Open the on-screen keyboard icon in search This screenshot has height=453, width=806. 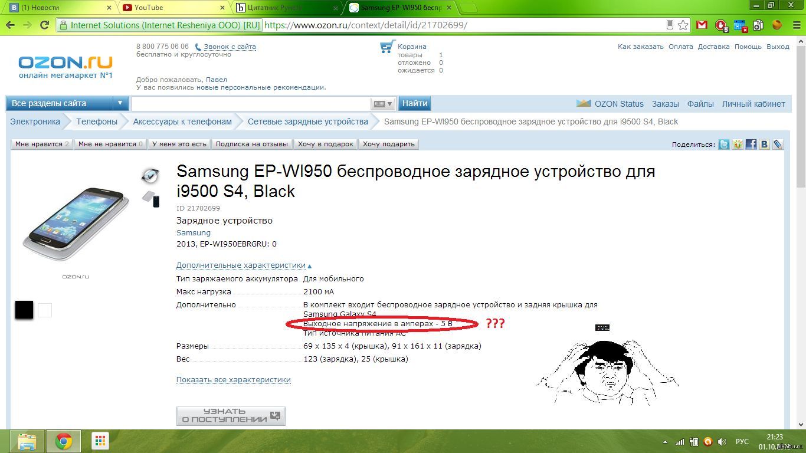(383, 104)
